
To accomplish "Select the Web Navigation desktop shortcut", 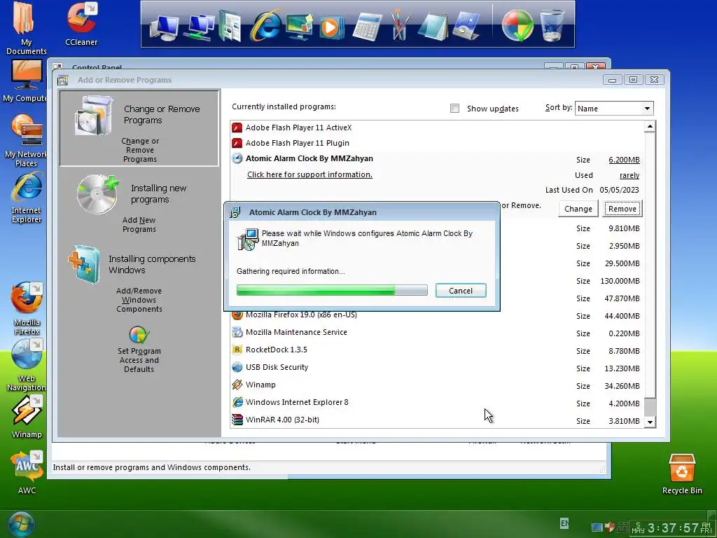I will coord(27,365).
